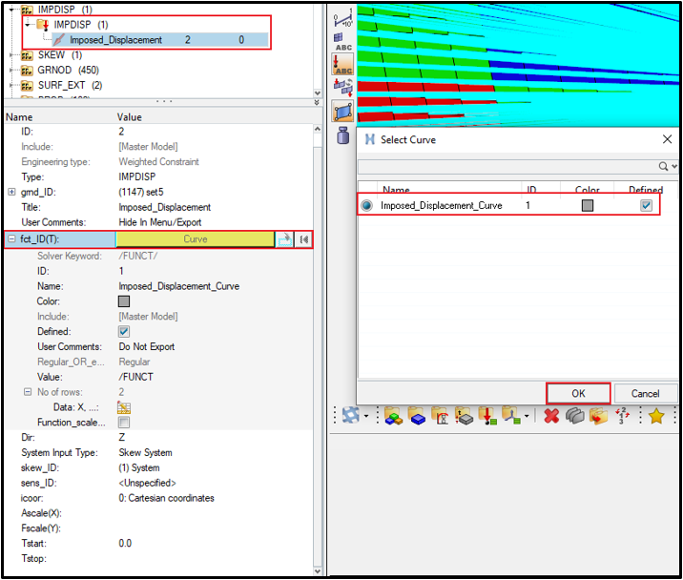683x580 pixels.
Task: Click the renumber 1-2-3 icon
Action: [x=622, y=416]
